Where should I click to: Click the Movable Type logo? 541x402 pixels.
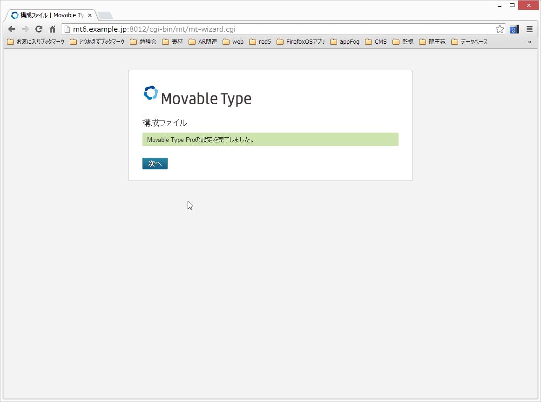pos(197,95)
